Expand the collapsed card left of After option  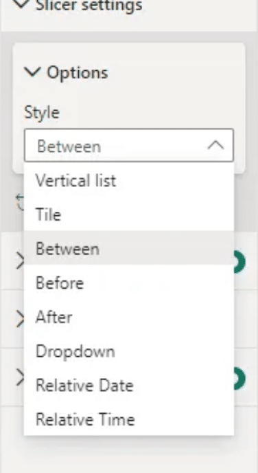click(x=20, y=319)
